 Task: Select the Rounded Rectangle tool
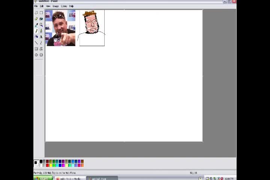(41, 55)
